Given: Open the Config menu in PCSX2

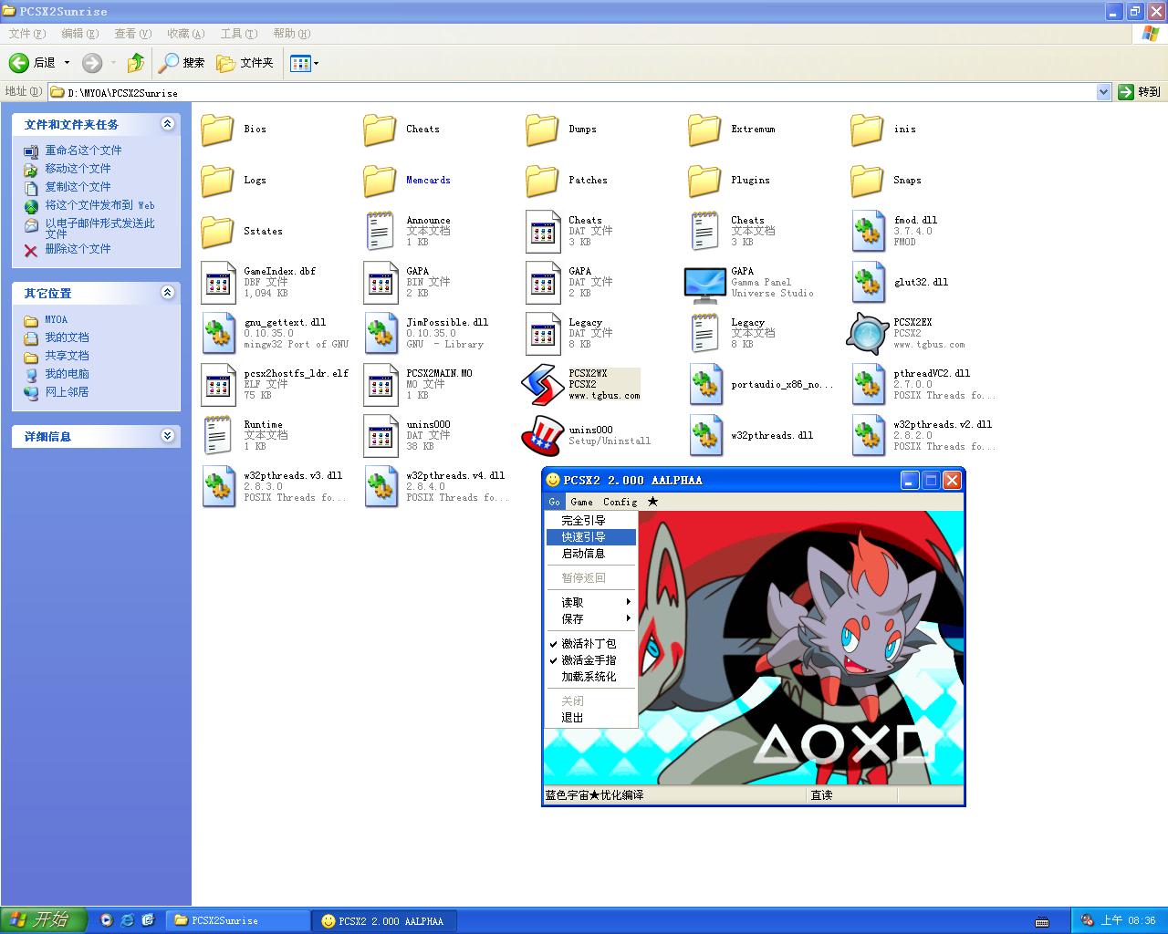Looking at the screenshot, I should (620, 502).
